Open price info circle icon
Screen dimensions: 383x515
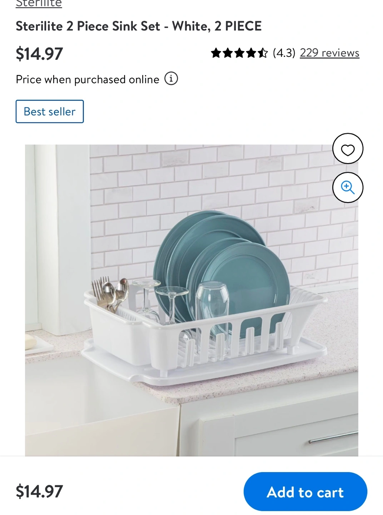pyautogui.click(x=171, y=78)
